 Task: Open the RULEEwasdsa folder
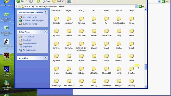click(119, 20)
